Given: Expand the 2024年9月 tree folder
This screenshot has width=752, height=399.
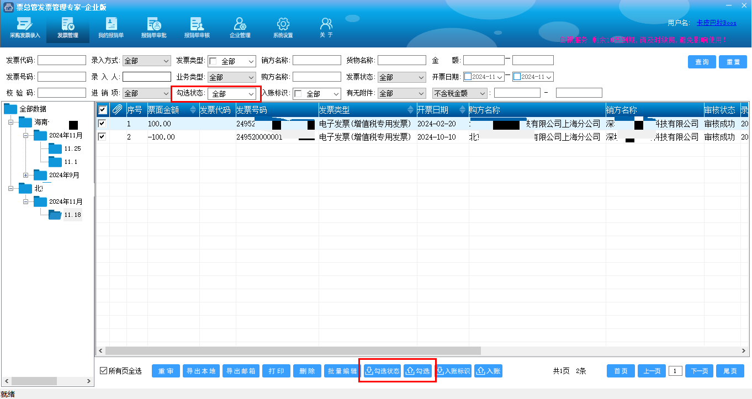Looking at the screenshot, I should click(25, 175).
